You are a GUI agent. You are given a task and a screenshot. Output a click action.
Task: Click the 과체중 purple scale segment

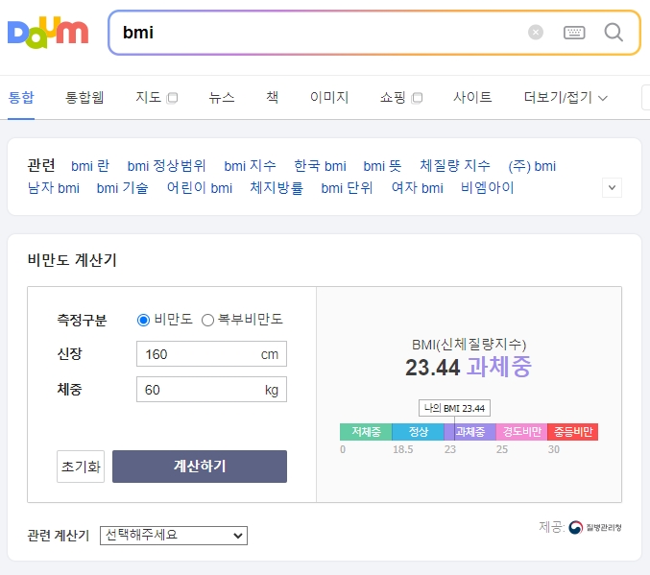click(x=470, y=432)
